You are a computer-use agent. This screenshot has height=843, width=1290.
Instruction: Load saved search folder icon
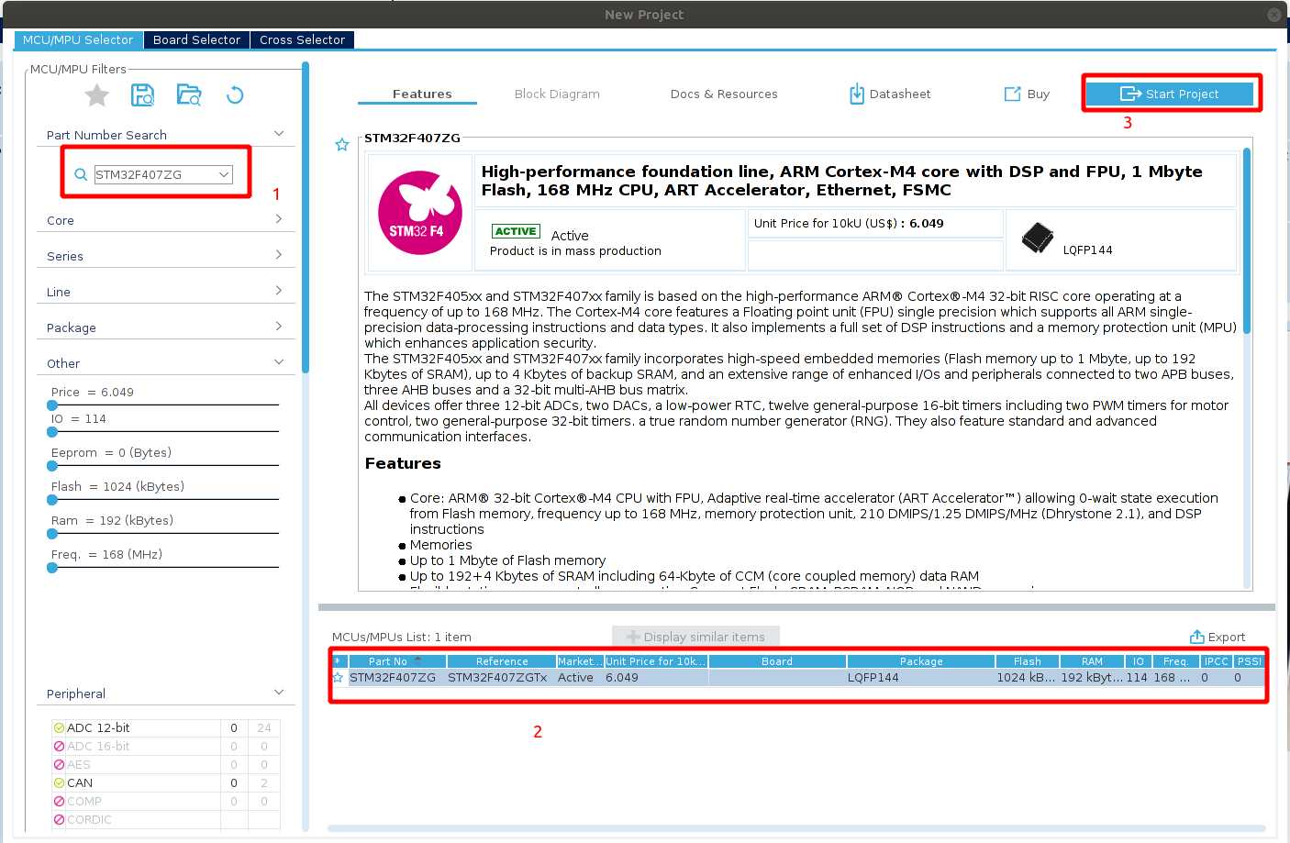click(189, 94)
